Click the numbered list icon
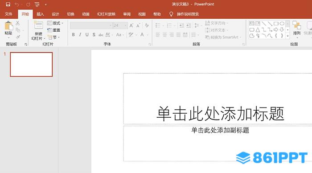This screenshot has width=312, height=173. 169,25
